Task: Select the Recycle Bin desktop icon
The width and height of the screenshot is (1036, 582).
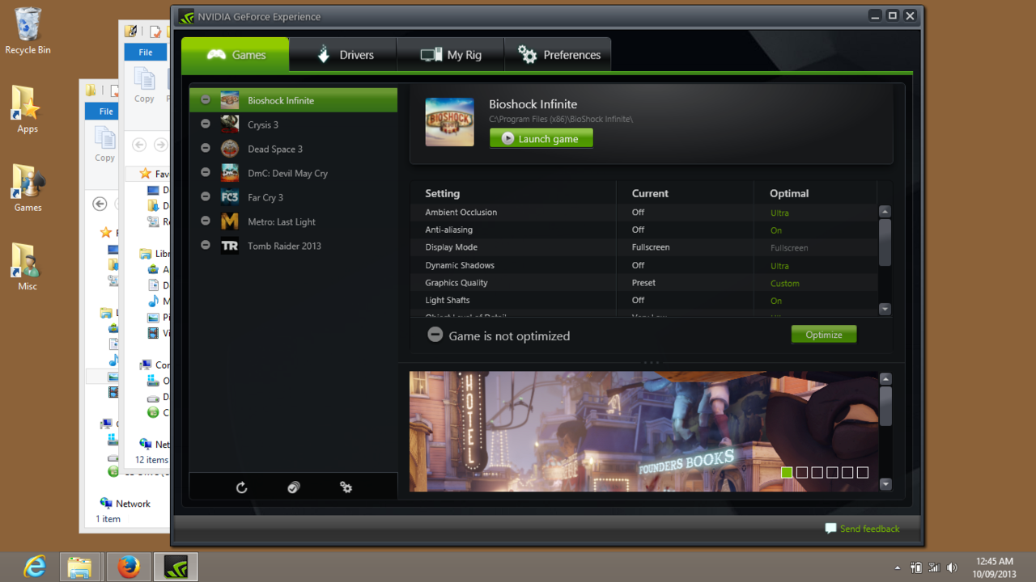Action: click(x=28, y=32)
